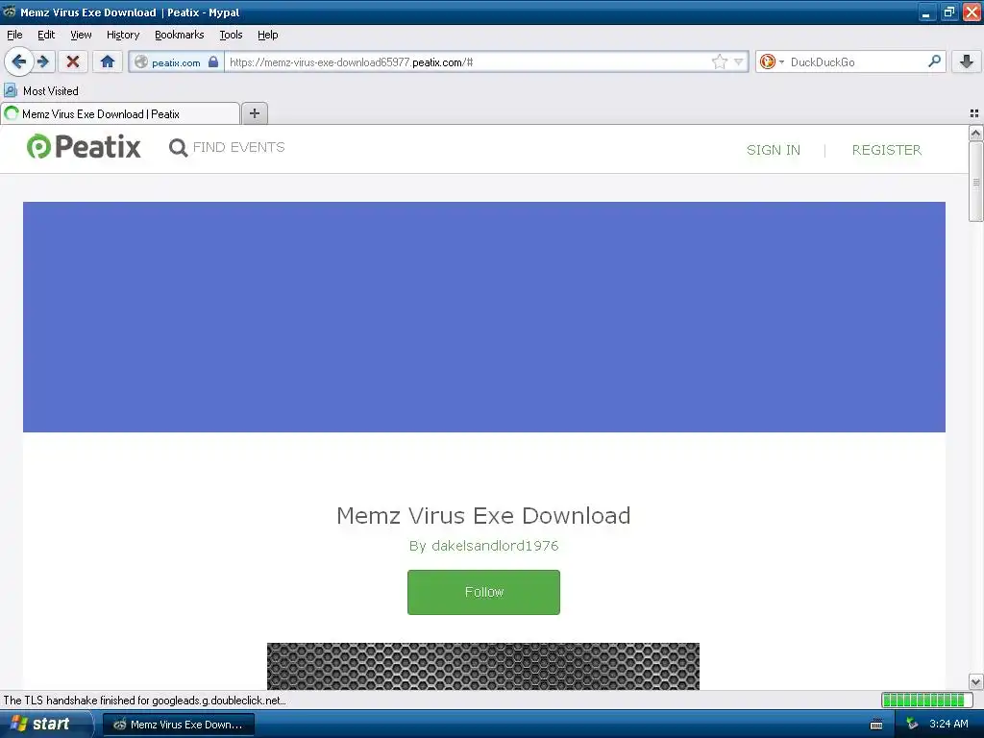Go back with the Back arrow button
Screen dimensions: 984x738
[18, 61]
